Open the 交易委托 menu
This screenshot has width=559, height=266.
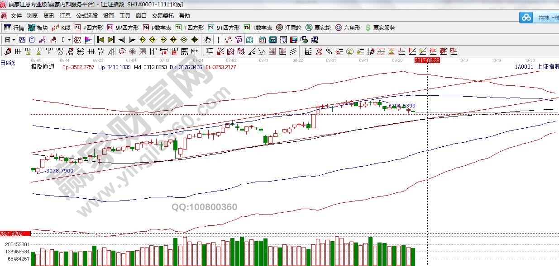click(163, 15)
